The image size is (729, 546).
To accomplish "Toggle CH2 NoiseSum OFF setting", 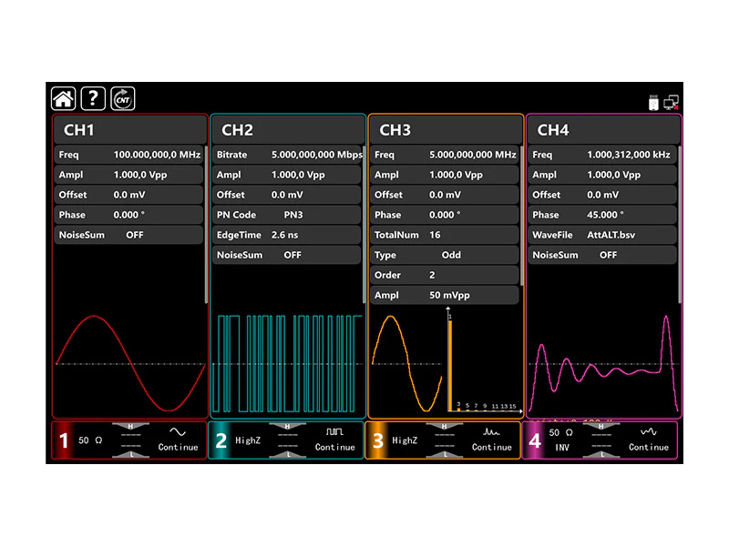I will (286, 255).
